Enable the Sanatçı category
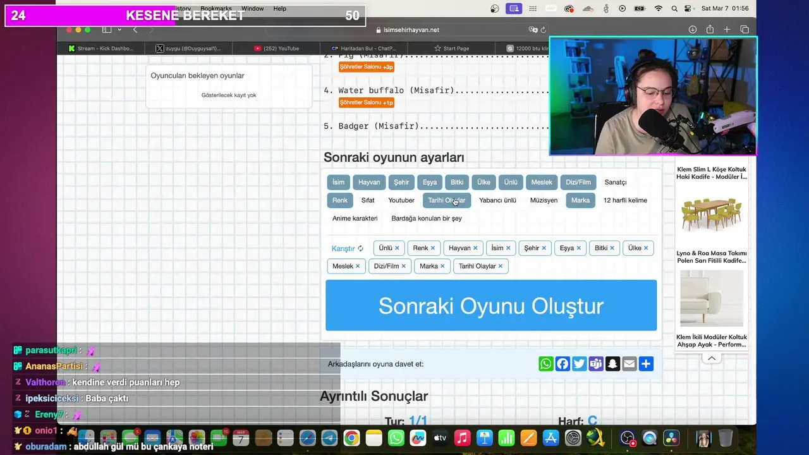This screenshot has height=455, width=809. coord(615,182)
